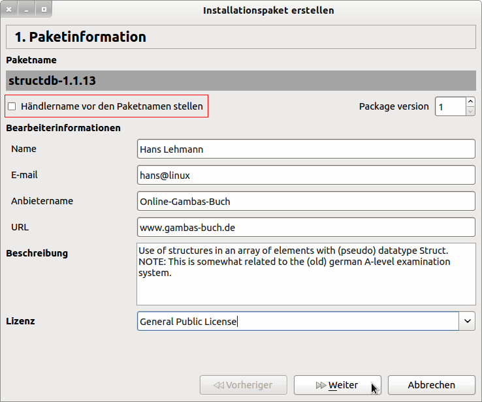
Task: Focus the Name field with Hans Lehmann
Action: (x=306, y=149)
